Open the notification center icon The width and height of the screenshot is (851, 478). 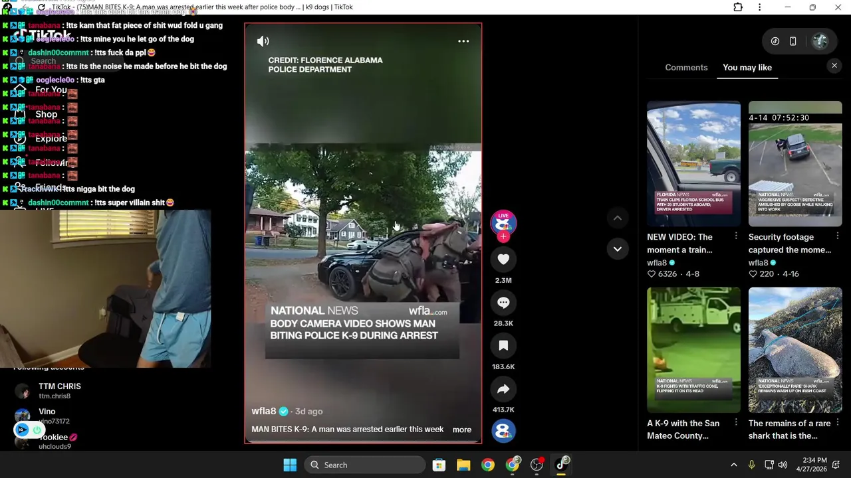click(x=836, y=465)
